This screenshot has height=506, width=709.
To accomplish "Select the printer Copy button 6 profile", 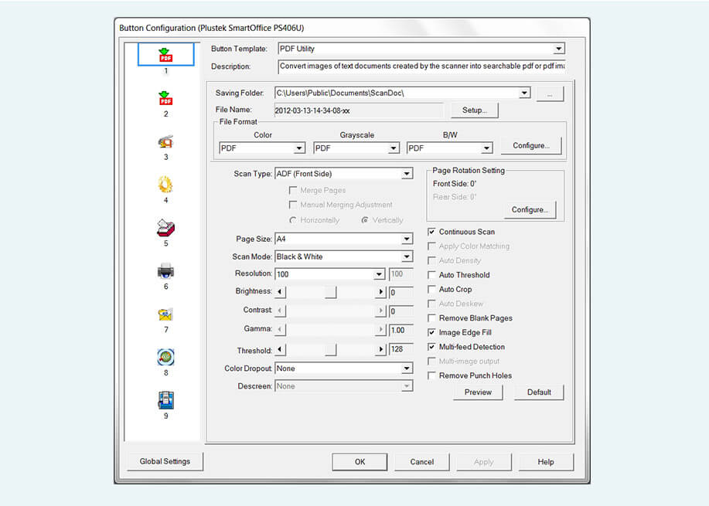I will click(166, 270).
